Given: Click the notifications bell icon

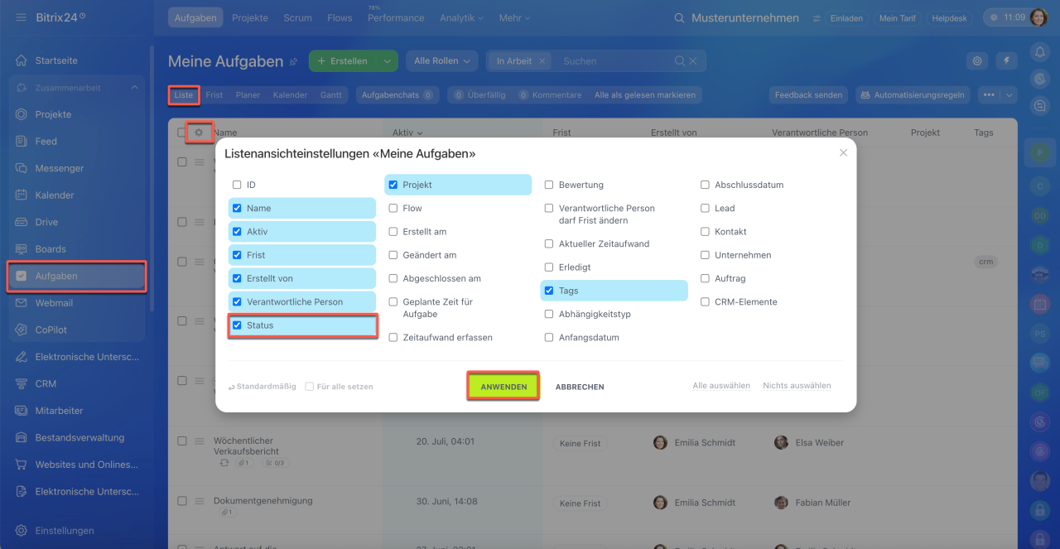Looking at the screenshot, I should [1039, 51].
